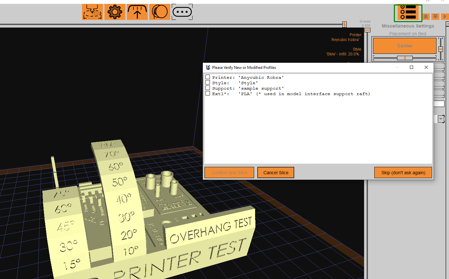
Task: Click the right panel scrollbar up arrow
Action: [x=447, y=24]
